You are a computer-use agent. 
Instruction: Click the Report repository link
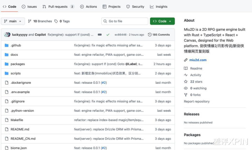point(197,102)
